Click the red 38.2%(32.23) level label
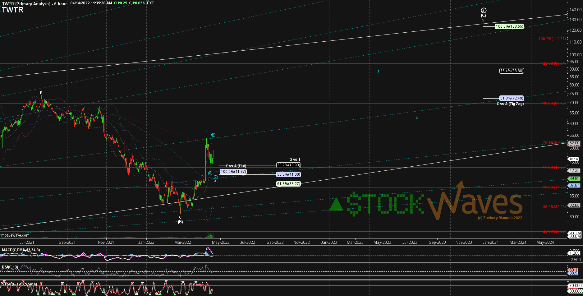The image size is (583, 296). click(x=554, y=207)
